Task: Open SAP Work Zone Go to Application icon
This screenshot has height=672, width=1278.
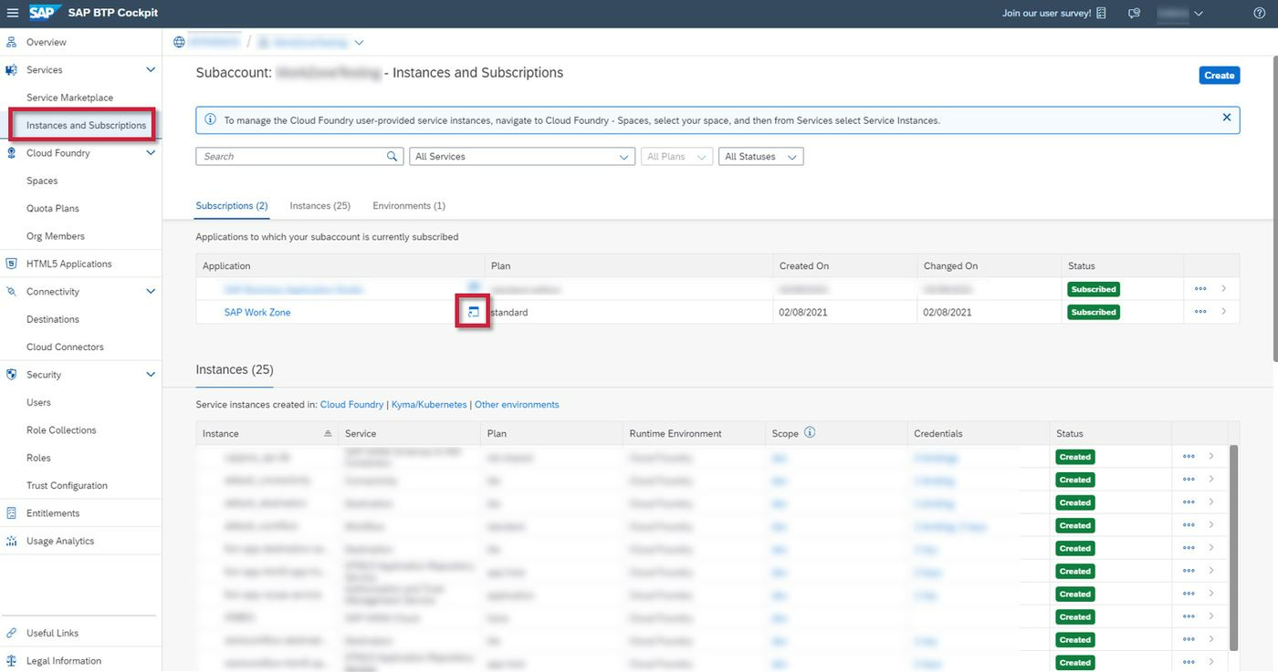Action: 473,312
